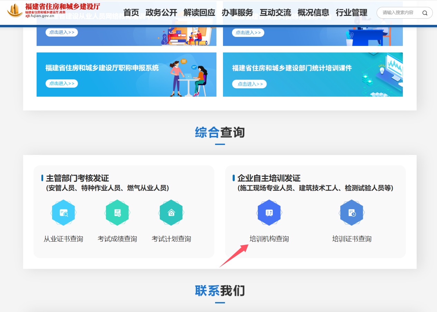Click the 考试计划查询 house icon
The image size is (437, 312).
coord(171,213)
